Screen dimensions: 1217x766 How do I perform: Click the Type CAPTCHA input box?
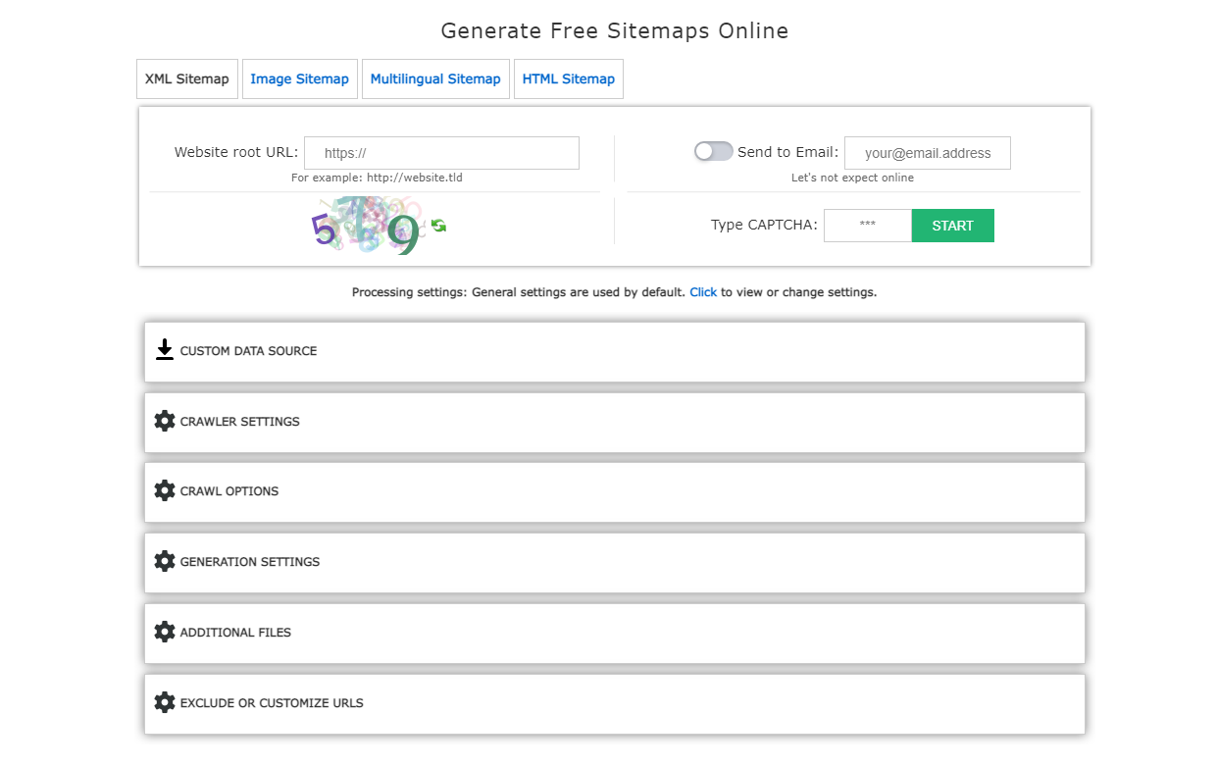[867, 225]
